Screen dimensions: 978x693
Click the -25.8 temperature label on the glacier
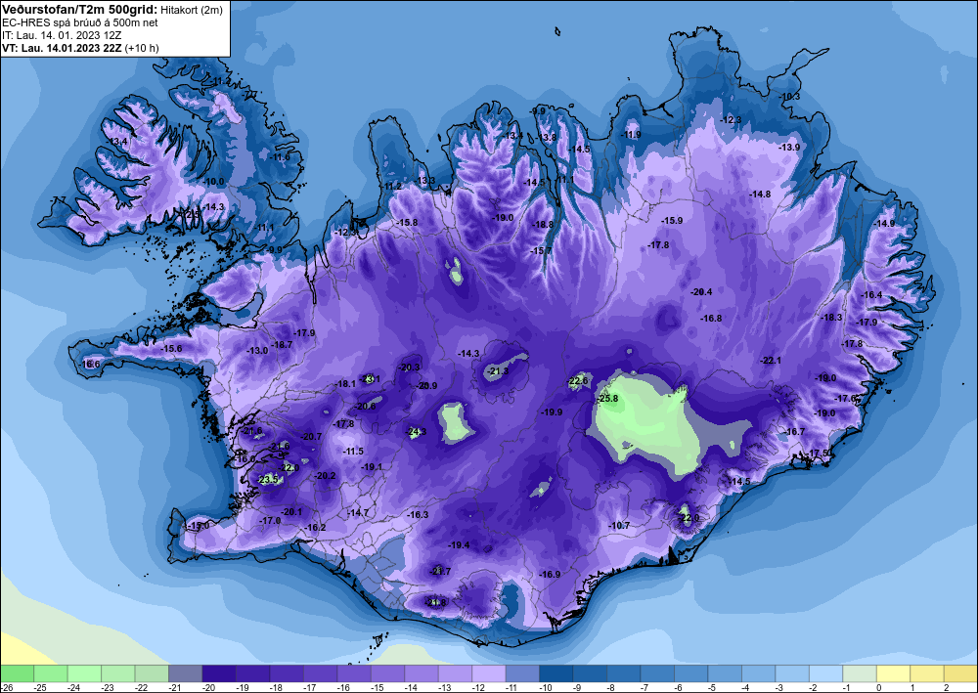[x=607, y=399]
